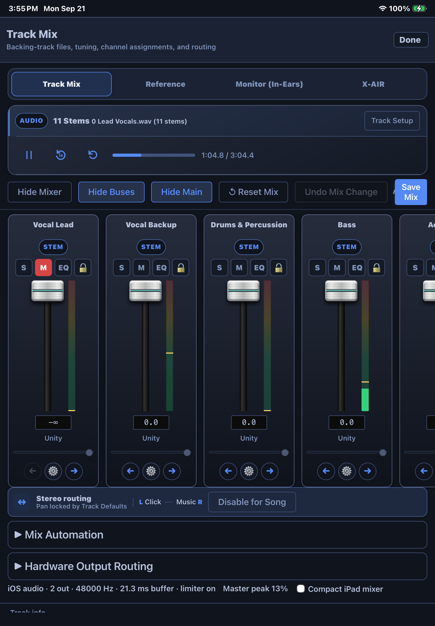Mute the Vocal Backup channel
The width and height of the screenshot is (435, 626).
pos(141,268)
